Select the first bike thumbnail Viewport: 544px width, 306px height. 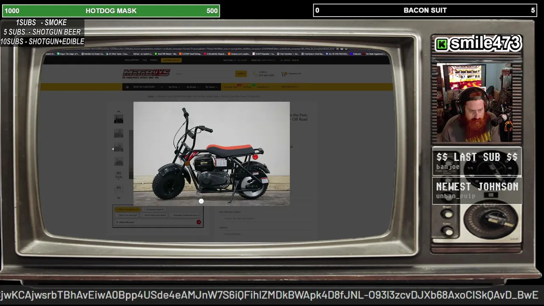tap(119, 119)
